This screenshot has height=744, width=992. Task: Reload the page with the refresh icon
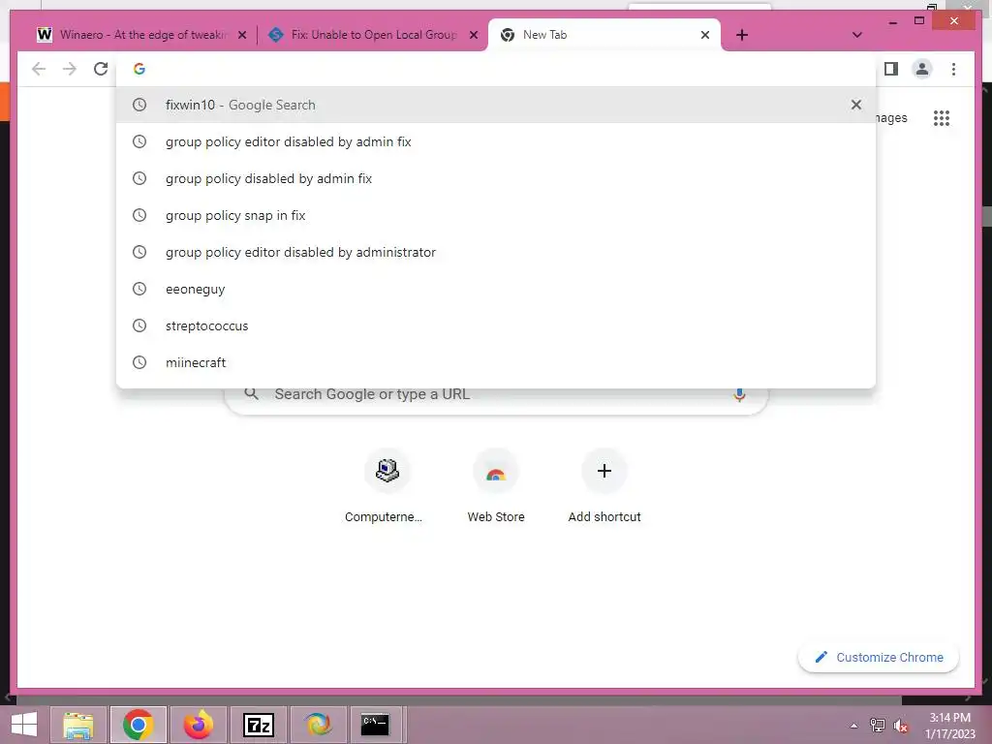pos(101,69)
